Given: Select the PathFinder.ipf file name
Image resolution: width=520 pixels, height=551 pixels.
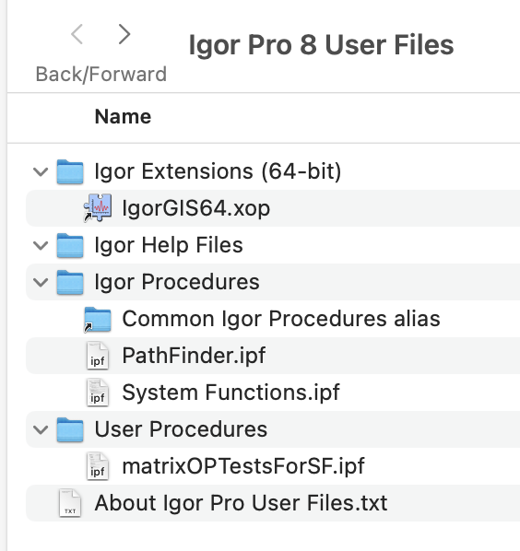Looking at the screenshot, I should [x=194, y=356].
